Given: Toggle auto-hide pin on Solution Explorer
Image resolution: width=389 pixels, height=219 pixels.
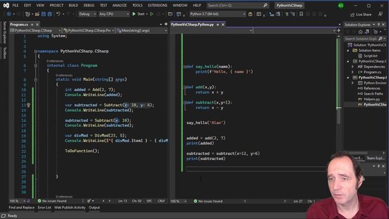Looking at the screenshot, I should 379,24.
